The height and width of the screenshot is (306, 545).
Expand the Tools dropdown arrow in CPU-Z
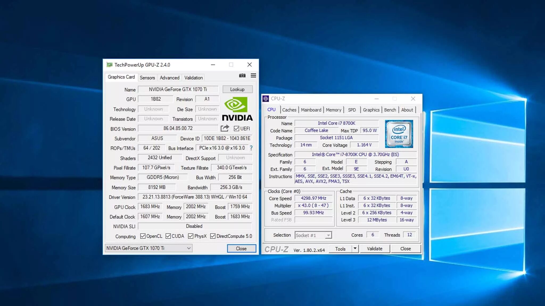[x=355, y=249]
